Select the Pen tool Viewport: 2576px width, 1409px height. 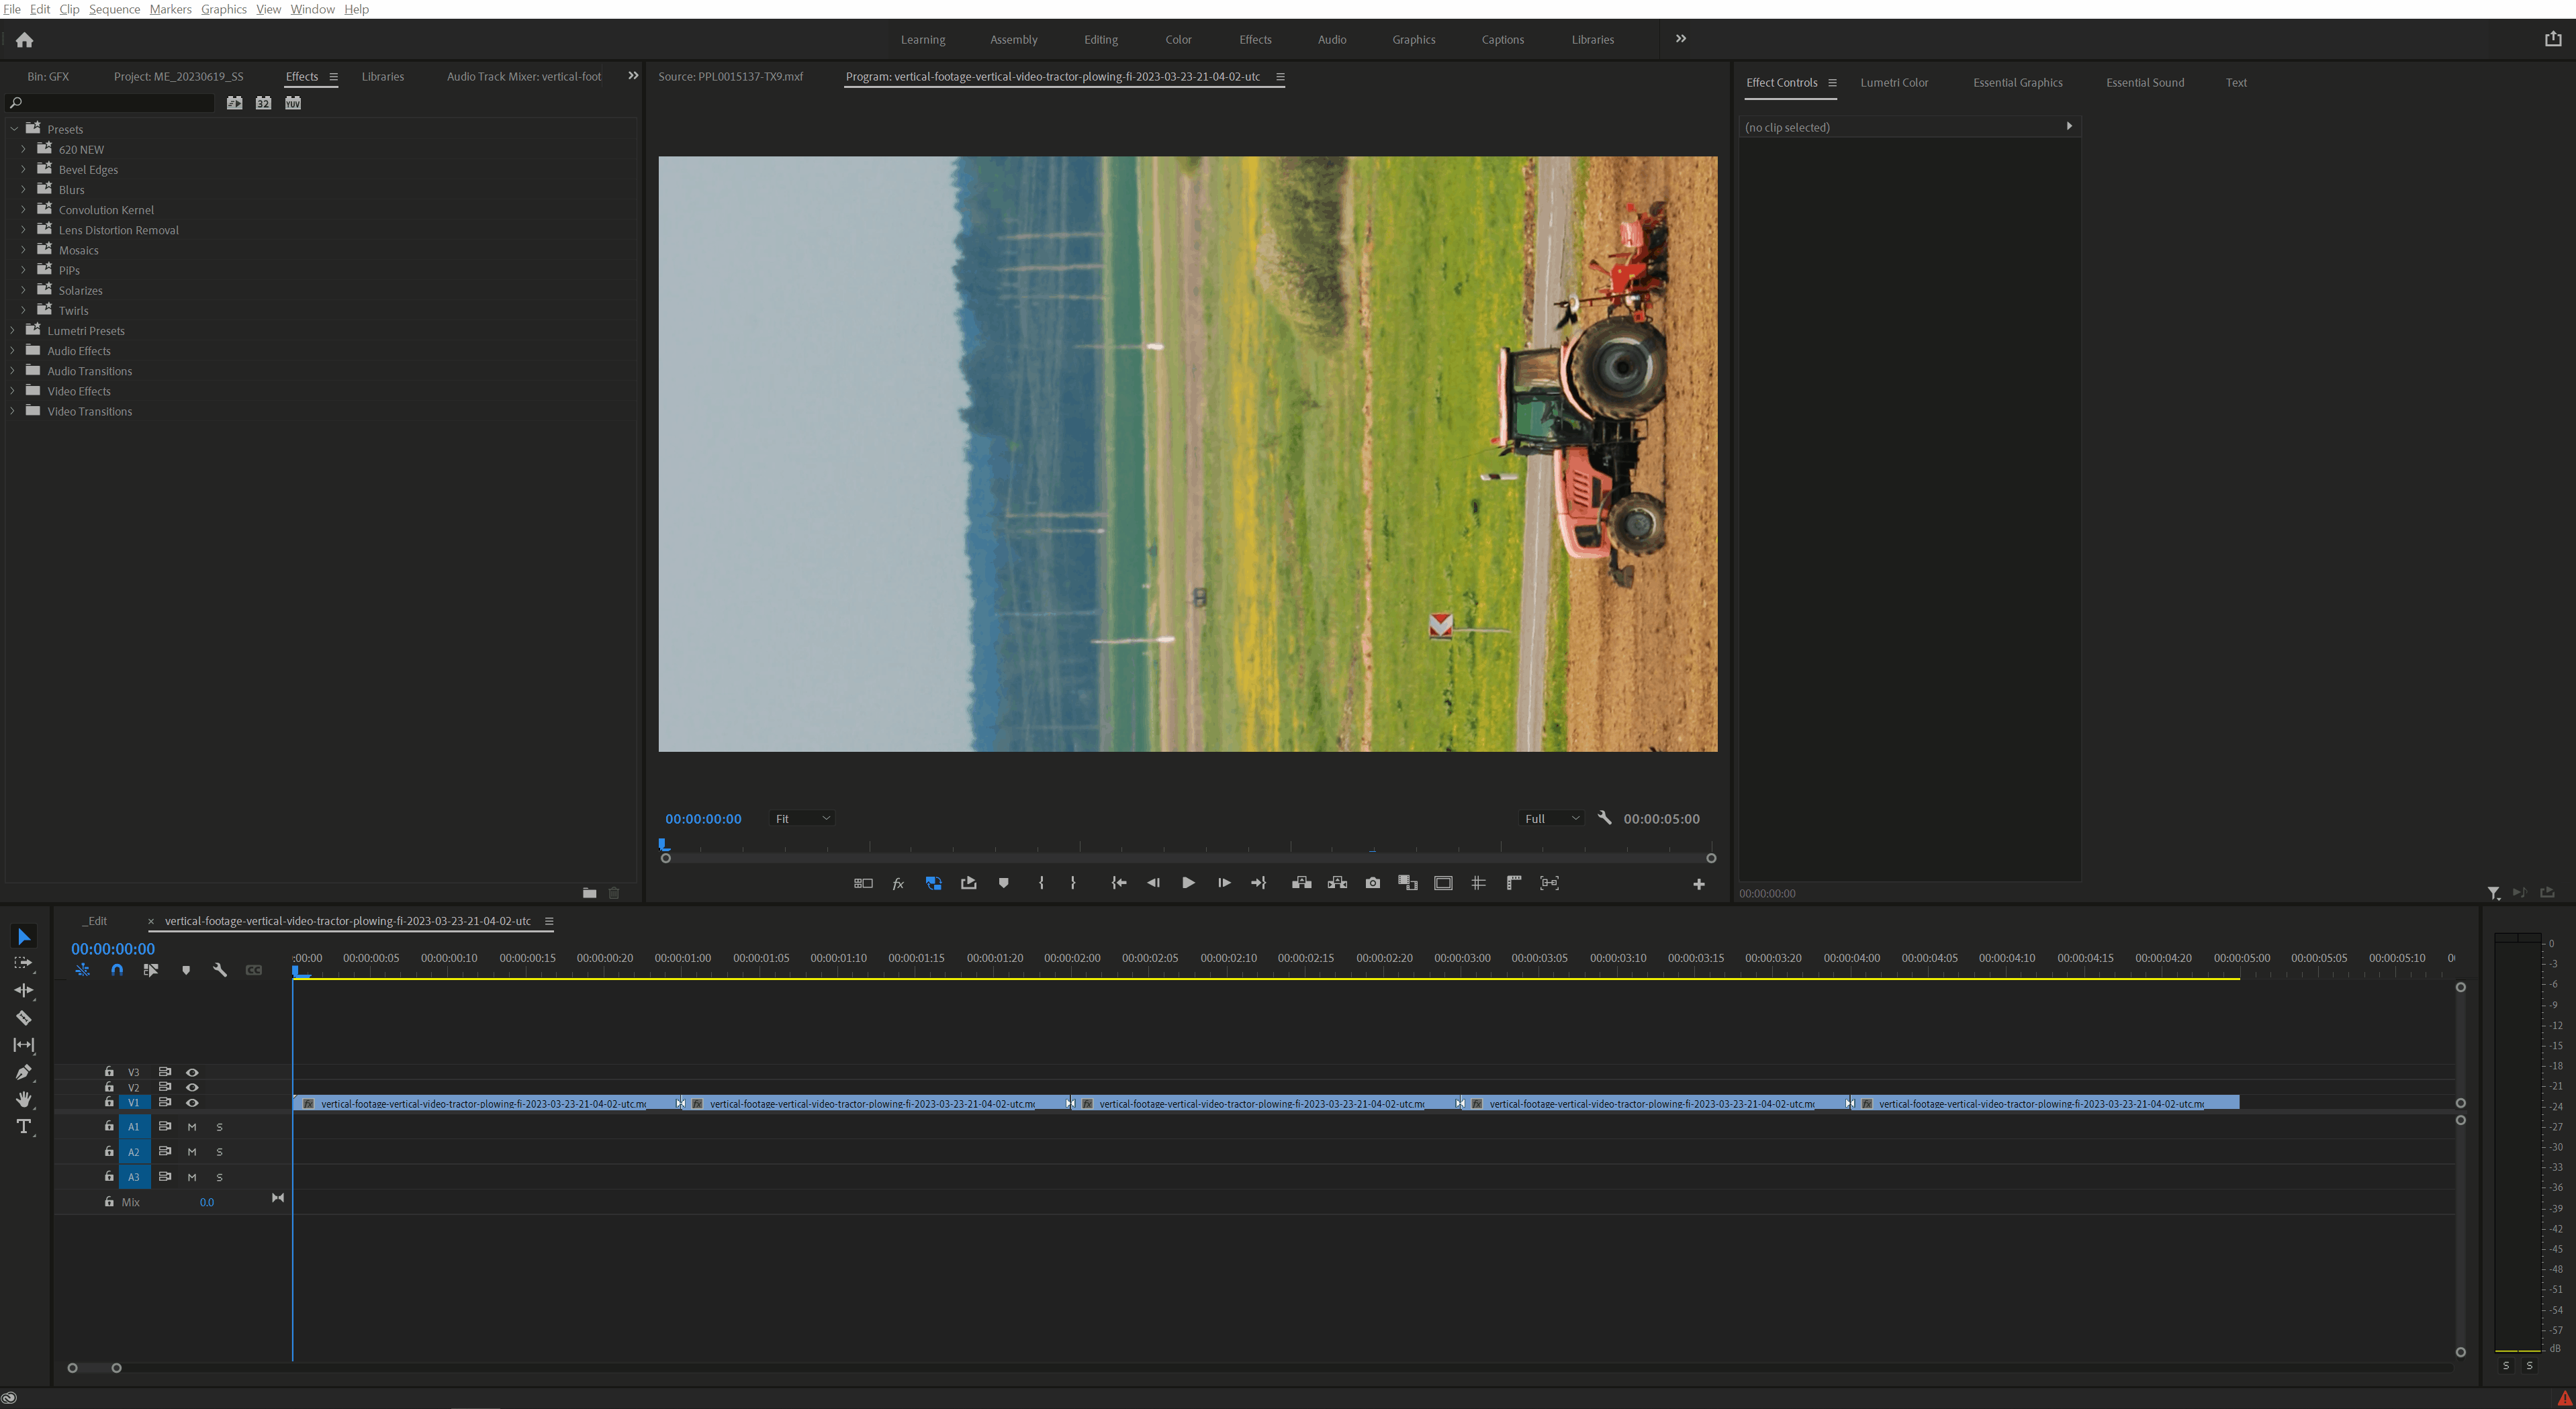coord(24,1072)
